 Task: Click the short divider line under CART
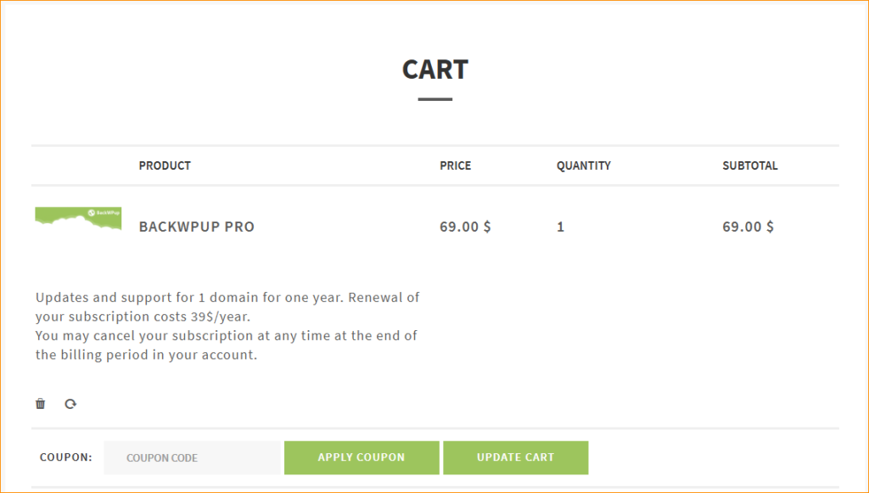click(x=434, y=99)
